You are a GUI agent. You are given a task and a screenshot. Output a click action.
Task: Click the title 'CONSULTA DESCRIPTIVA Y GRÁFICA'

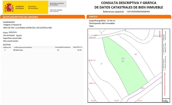pyautogui.click(x=129, y=3)
